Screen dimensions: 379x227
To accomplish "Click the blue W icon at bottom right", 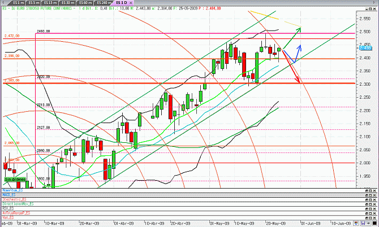I will [x=363, y=223].
